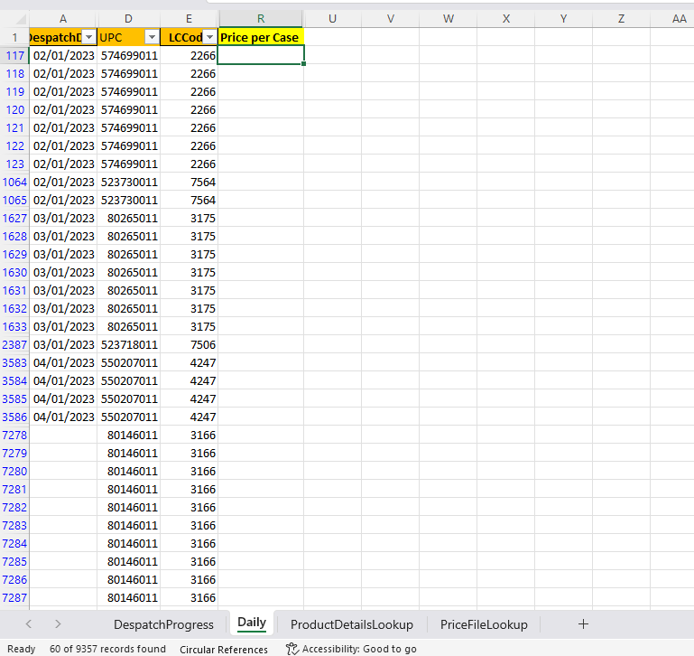Click the previous sheet navigation arrow

pyautogui.click(x=29, y=624)
